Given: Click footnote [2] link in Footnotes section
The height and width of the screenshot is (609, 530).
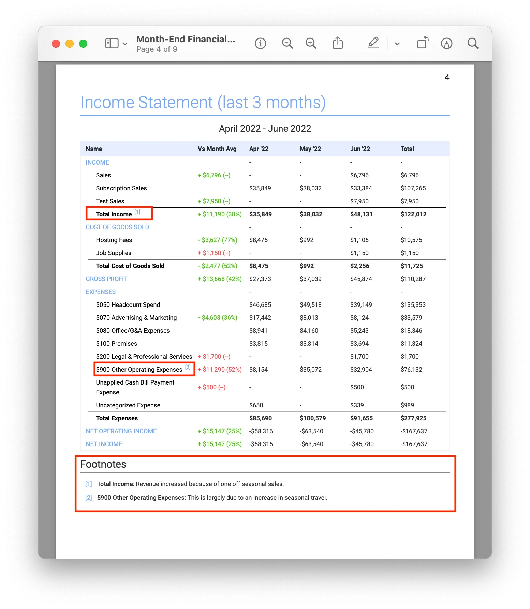Looking at the screenshot, I should click(89, 497).
